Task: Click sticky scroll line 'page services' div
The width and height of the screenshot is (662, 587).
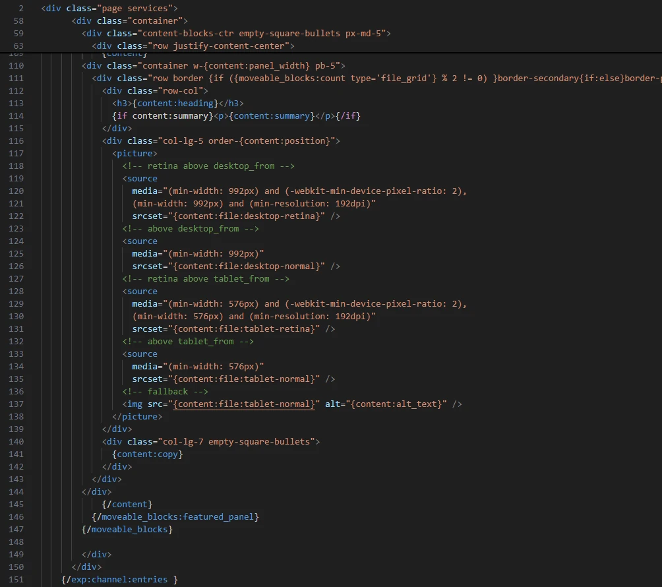Action: pyautogui.click(x=109, y=8)
